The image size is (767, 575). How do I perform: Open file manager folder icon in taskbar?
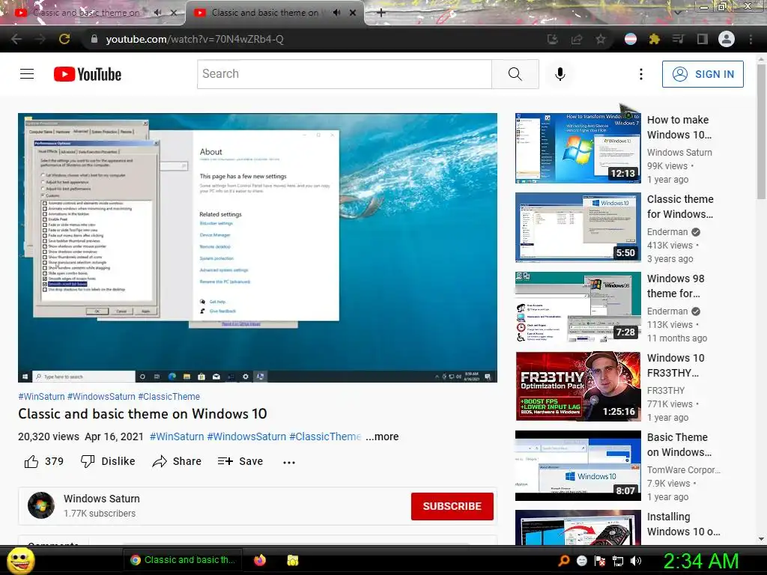pyautogui.click(x=293, y=560)
